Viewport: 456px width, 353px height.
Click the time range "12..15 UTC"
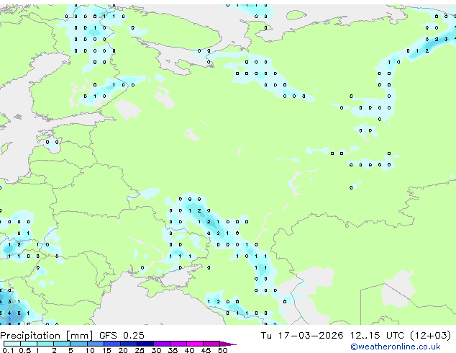tap(377, 336)
